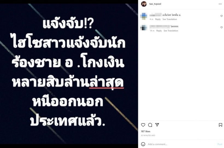Click the 52 minutes ago timestamp
Viewport: 224px width, 148px height.
pos(148,135)
